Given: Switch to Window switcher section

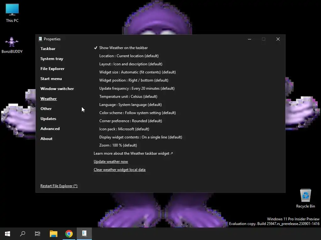Looking at the screenshot, I should (x=57, y=88).
